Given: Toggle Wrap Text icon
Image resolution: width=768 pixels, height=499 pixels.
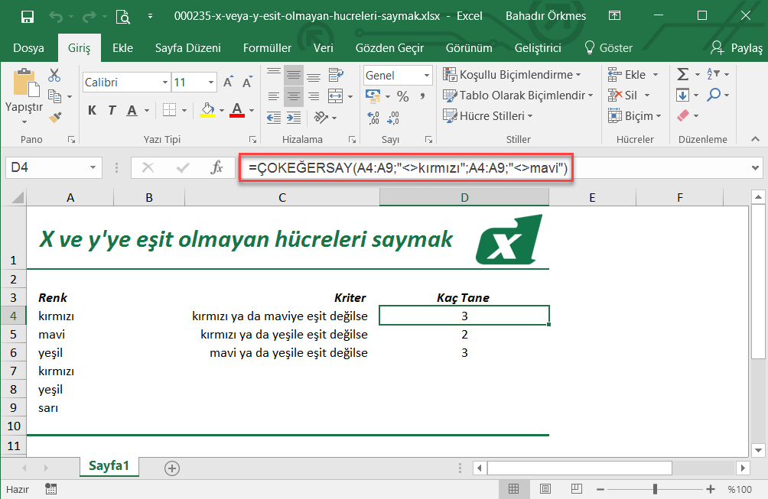Looking at the screenshot, I should (x=336, y=75).
